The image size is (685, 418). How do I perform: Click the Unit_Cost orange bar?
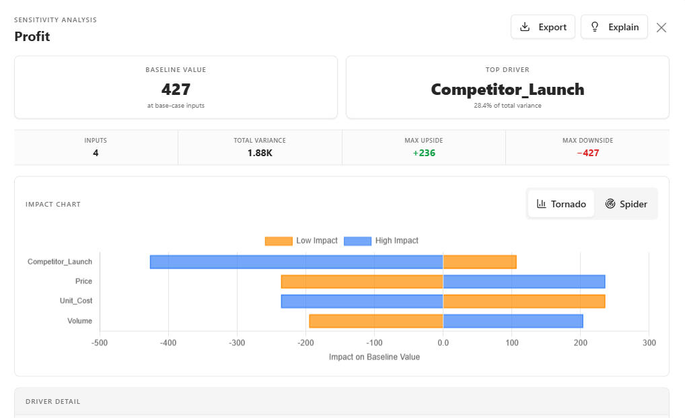pyautogui.click(x=524, y=301)
